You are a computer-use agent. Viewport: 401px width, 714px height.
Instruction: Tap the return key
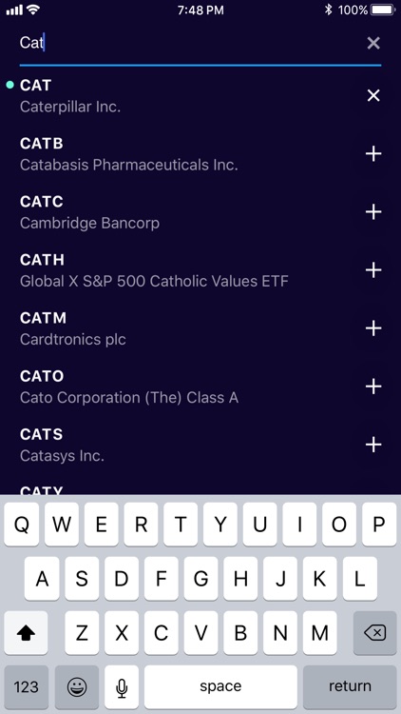pos(350,686)
